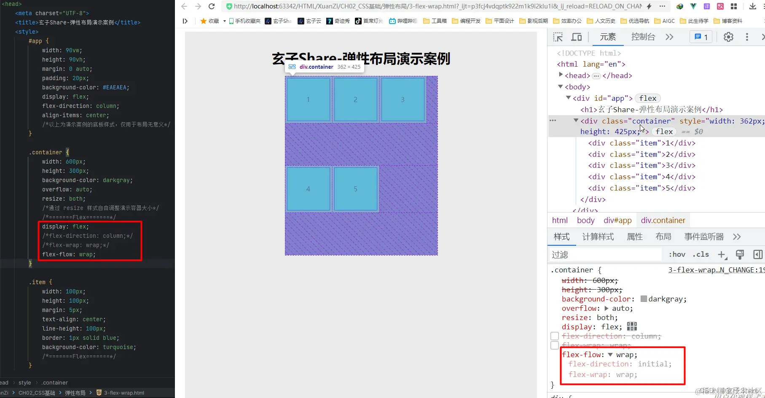The width and height of the screenshot is (765, 398).
Task: Open the flexbox editor next to display: flex
Action: click(632, 326)
